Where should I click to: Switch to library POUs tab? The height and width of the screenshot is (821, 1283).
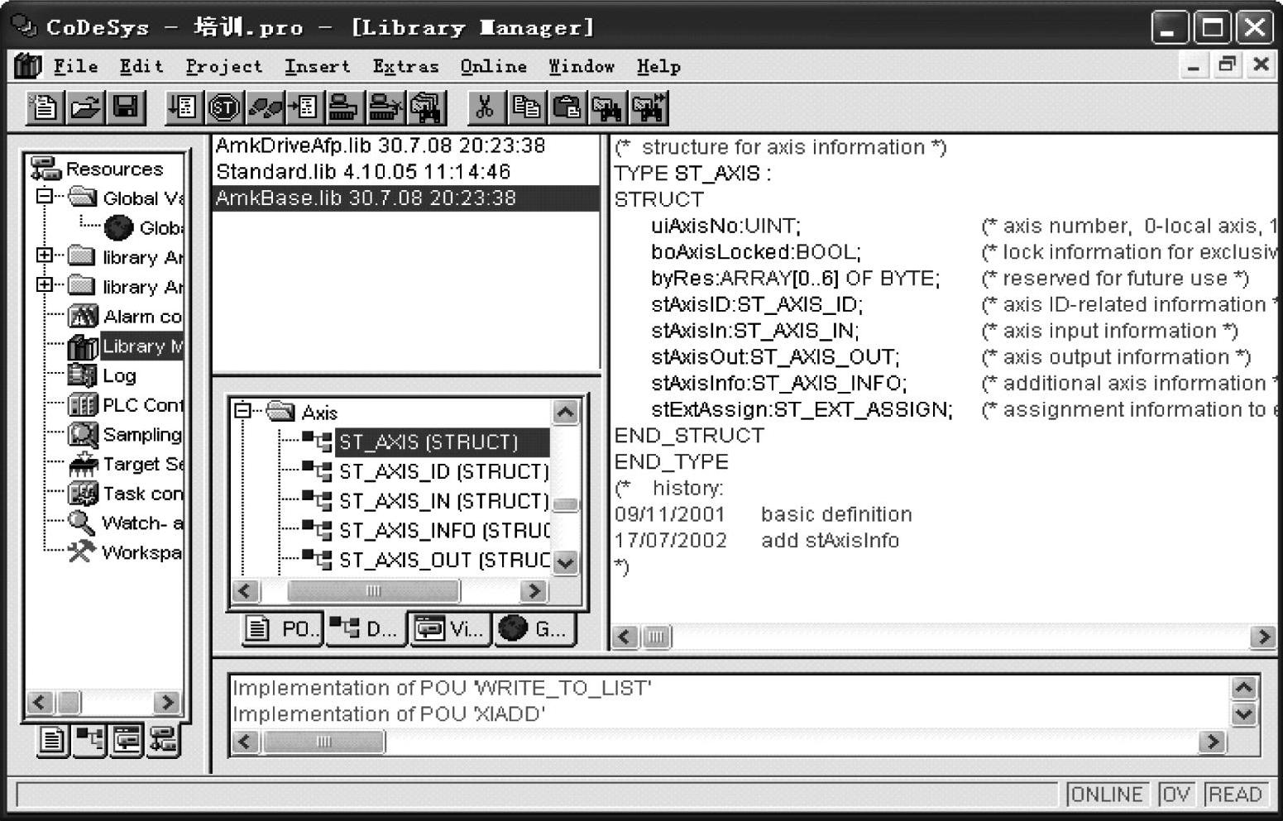pyautogui.click(x=282, y=630)
